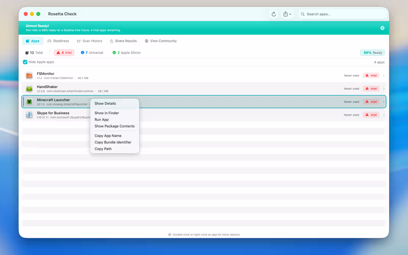The image size is (408, 255).
Task: Click the 'Almost Ready!' banner heading
Action: point(37,26)
